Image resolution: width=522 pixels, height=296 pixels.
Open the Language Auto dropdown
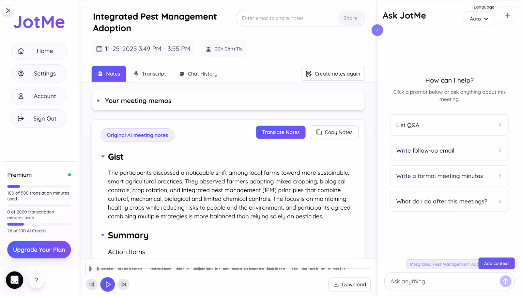(479, 19)
